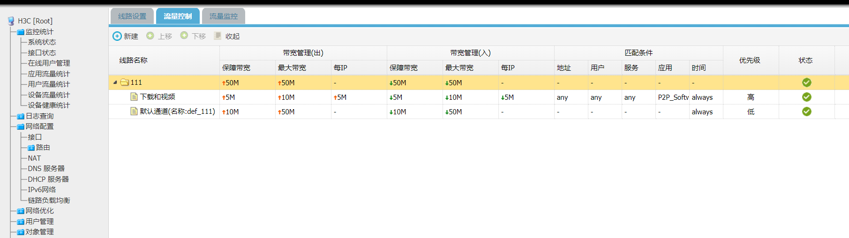Click the 低 priority cell

(x=751, y=112)
